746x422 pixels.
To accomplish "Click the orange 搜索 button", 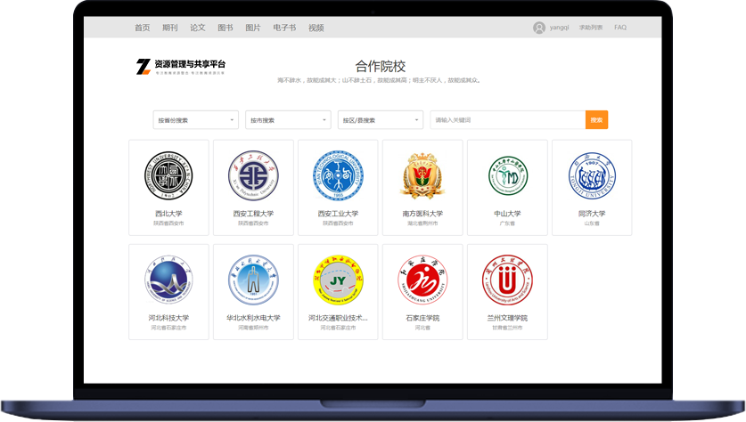I will 596,120.
